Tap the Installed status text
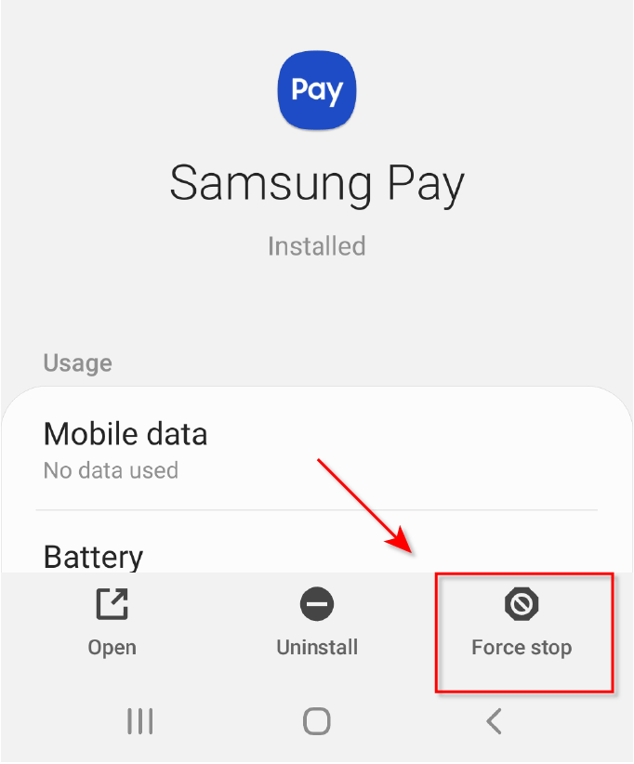The width and height of the screenshot is (634, 764). click(x=317, y=246)
